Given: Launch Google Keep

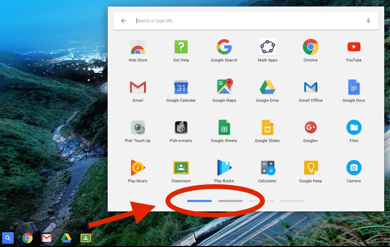Looking at the screenshot, I should pos(311,168).
